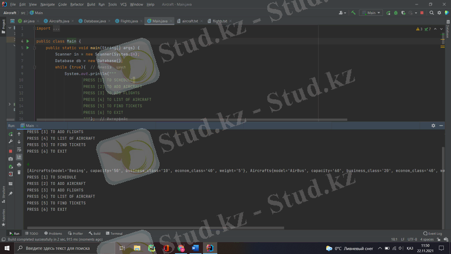Open the Navigate menu
Viewport: 451px width, 254px height.
tap(47, 5)
